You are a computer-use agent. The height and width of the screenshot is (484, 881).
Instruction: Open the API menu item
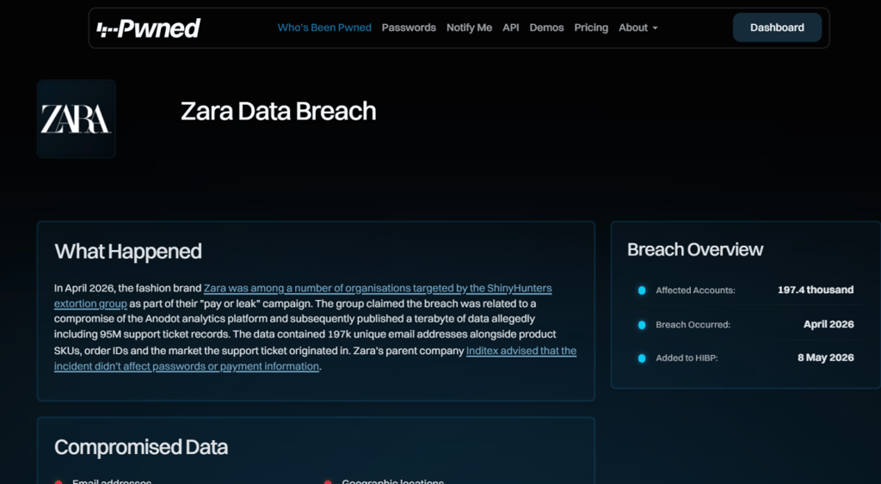511,28
